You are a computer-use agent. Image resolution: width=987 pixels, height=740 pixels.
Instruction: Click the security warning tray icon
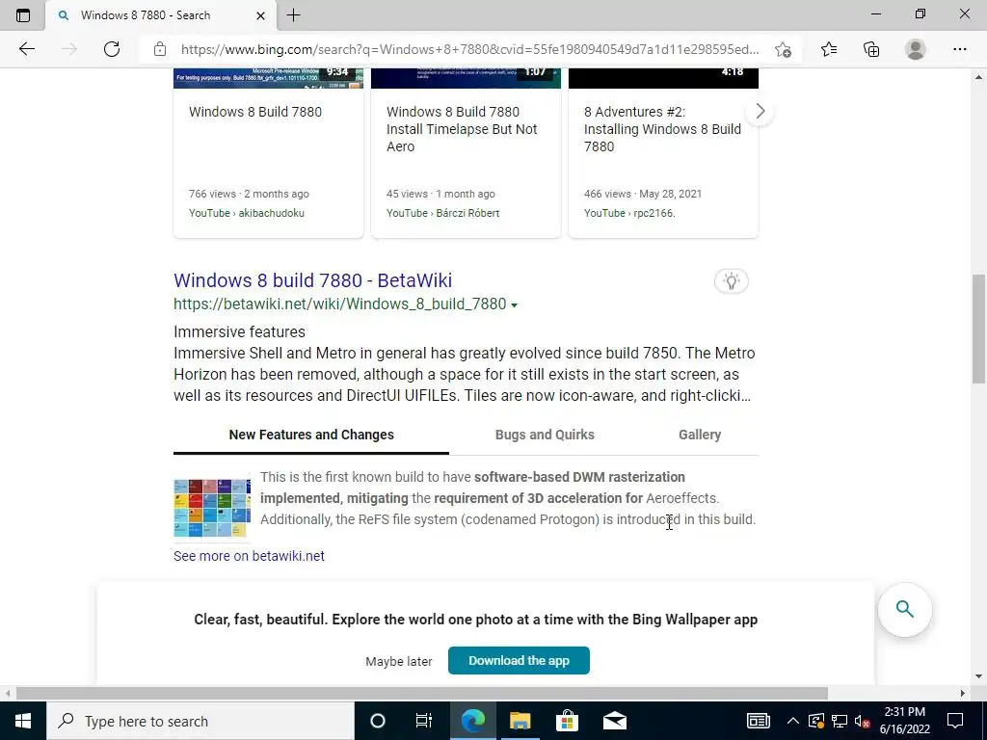(x=815, y=721)
